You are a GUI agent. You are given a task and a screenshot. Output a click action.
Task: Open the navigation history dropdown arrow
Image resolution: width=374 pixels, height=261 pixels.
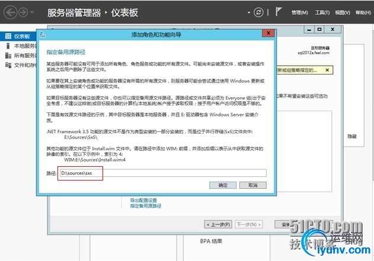click(x=32, y=12)
